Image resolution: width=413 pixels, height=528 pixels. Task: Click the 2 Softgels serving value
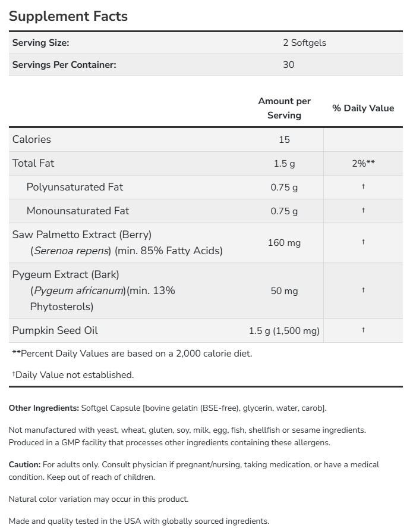(x=304, y=43)
